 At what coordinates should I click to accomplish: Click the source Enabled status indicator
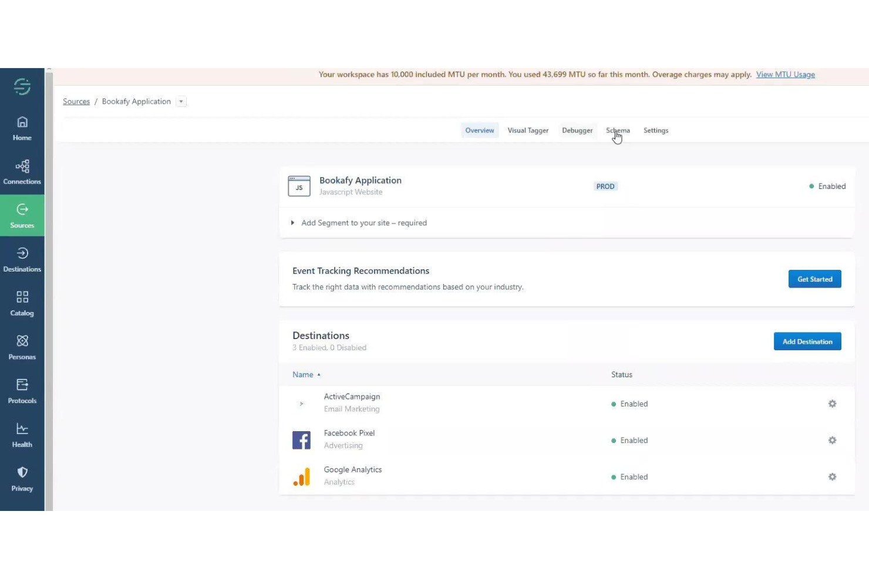pos(827,186)
